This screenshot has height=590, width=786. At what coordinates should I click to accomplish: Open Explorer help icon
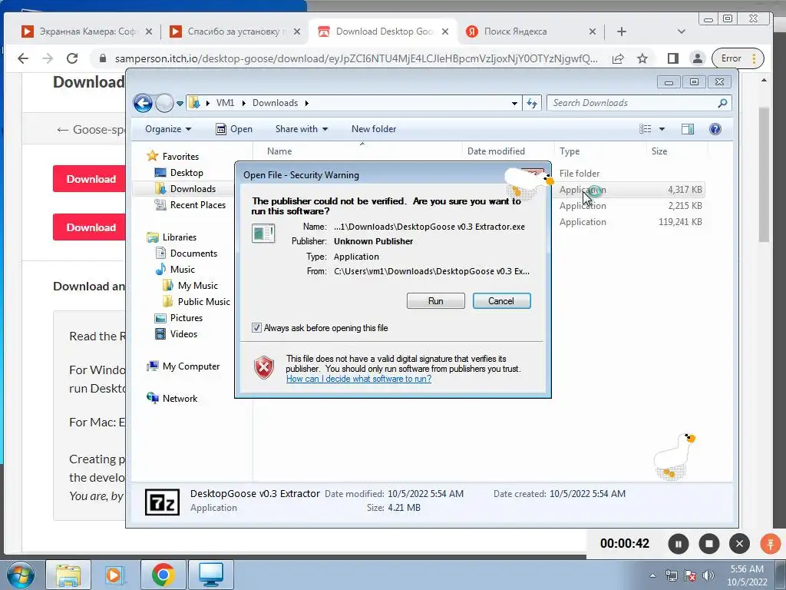(715, 129)
